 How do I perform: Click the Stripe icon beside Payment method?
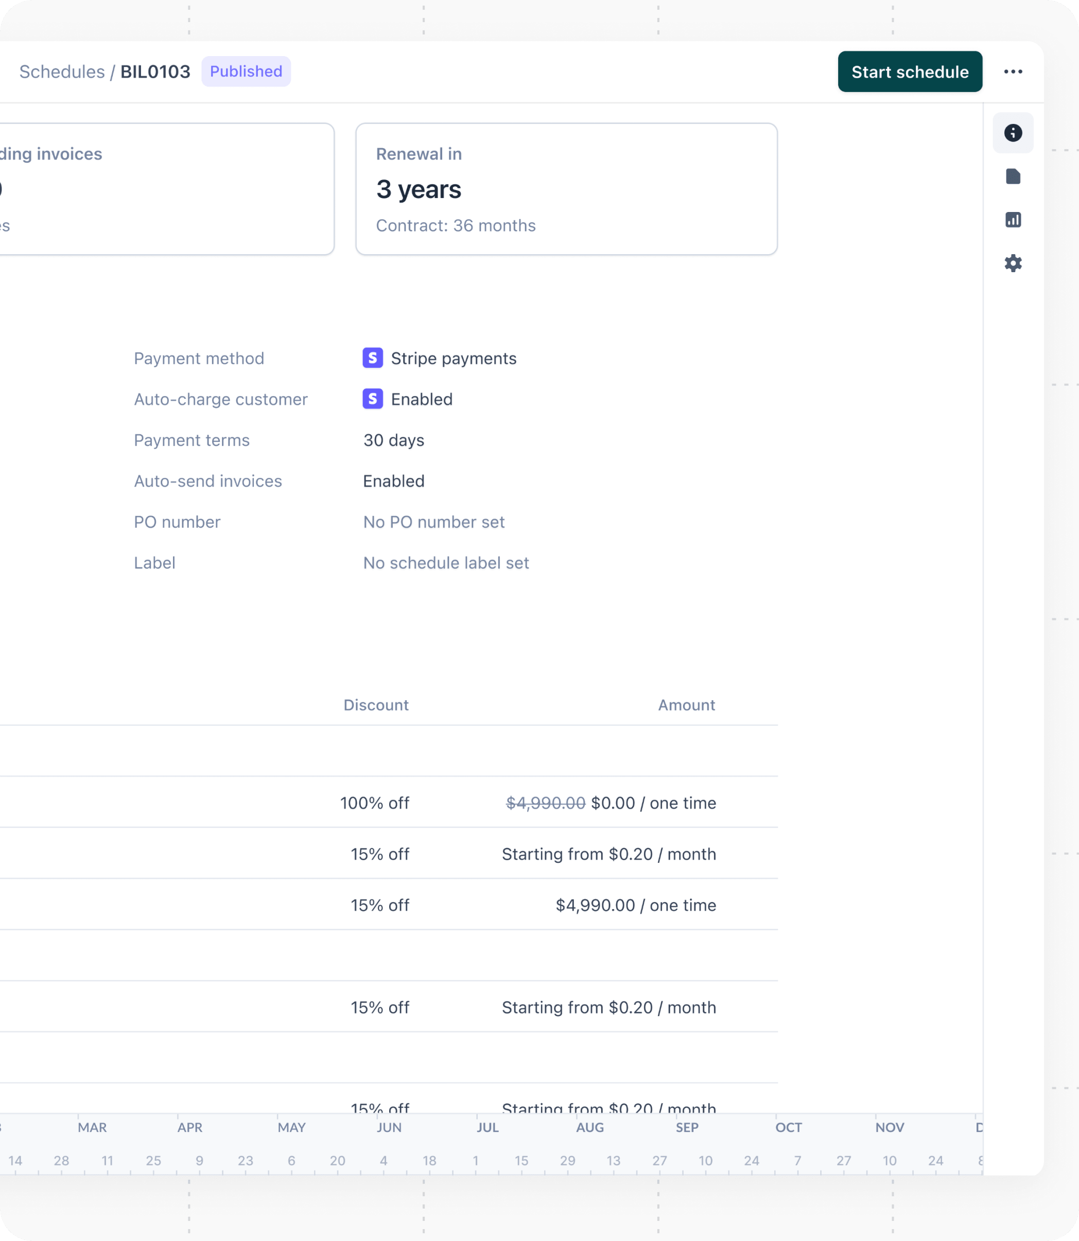point(373,358)
